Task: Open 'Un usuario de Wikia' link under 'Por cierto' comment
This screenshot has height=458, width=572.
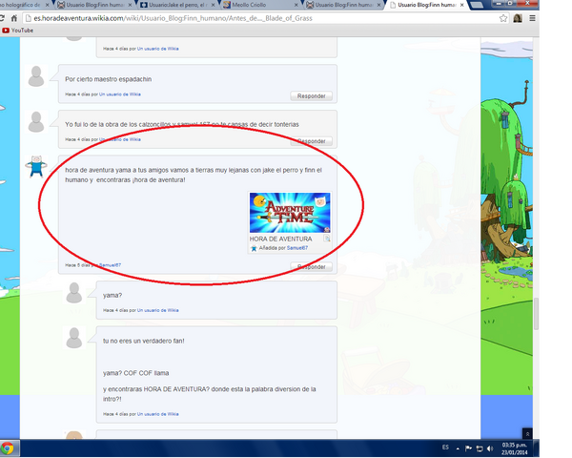Action: click(x=120, y=94)
